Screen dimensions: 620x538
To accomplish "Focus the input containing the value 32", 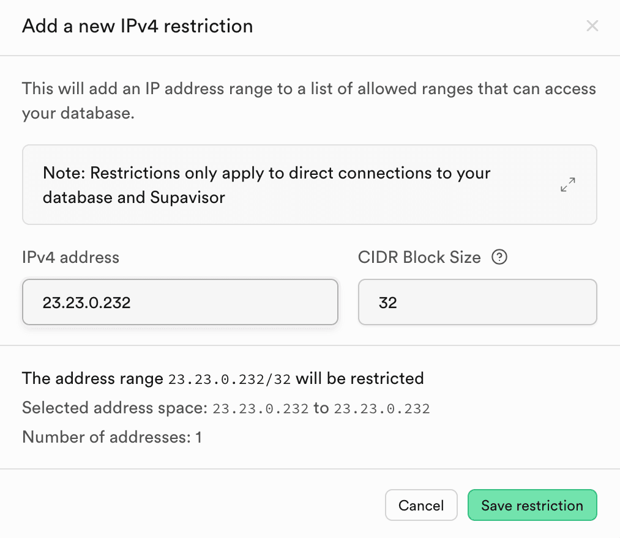I will pos(477,301).
